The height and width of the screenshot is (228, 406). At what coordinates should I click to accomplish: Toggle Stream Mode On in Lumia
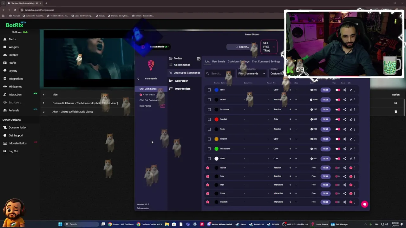coord(159,47)
